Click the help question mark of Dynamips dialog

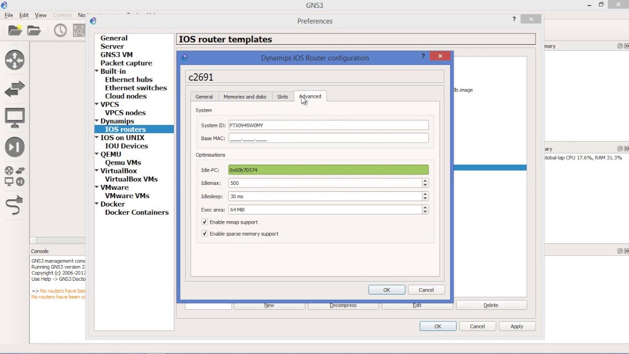pyautogui.click(x=423, y=56)
